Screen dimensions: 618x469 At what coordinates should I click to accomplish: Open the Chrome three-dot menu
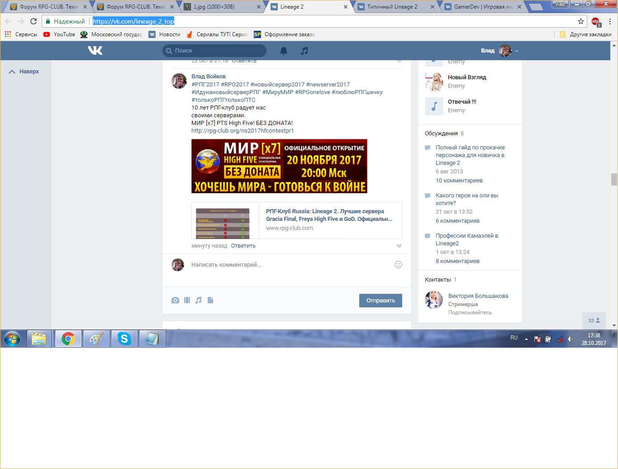coord(610,21)
